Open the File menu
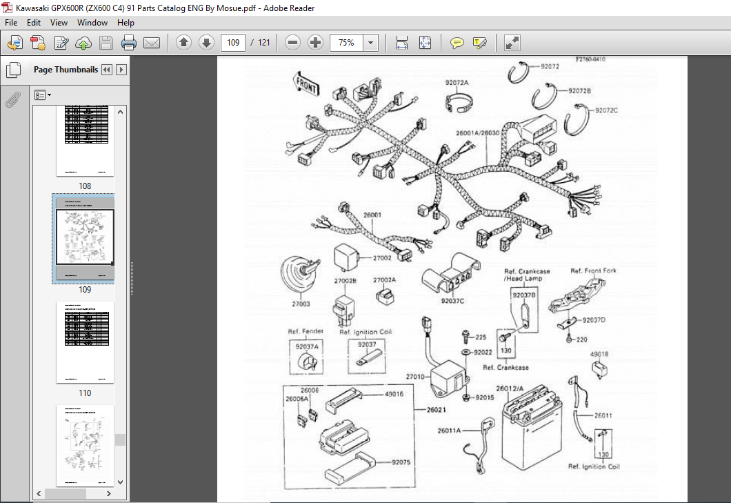Viewport: 731px width, 503px height. click(11, 22)
